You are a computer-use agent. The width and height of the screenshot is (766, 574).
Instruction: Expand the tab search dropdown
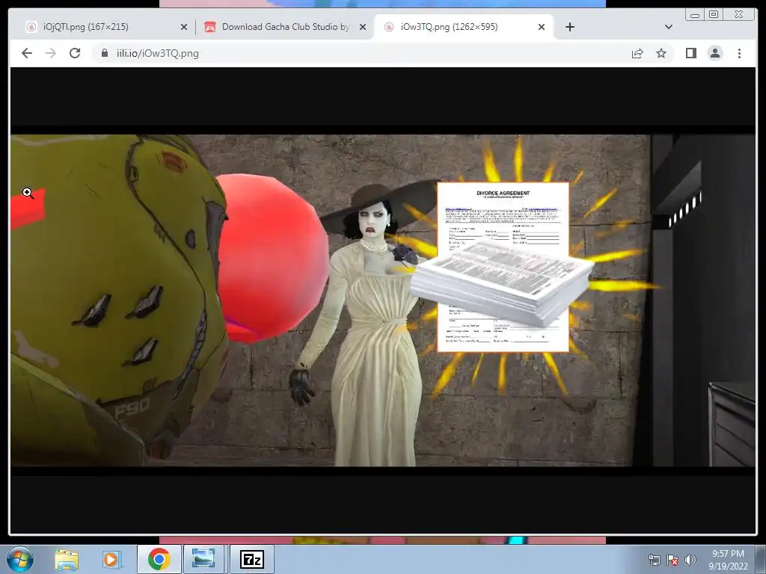[x=669, y=27]
